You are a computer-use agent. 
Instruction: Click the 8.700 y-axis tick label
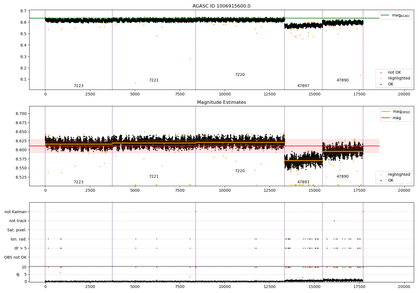[x=21, y=114]
